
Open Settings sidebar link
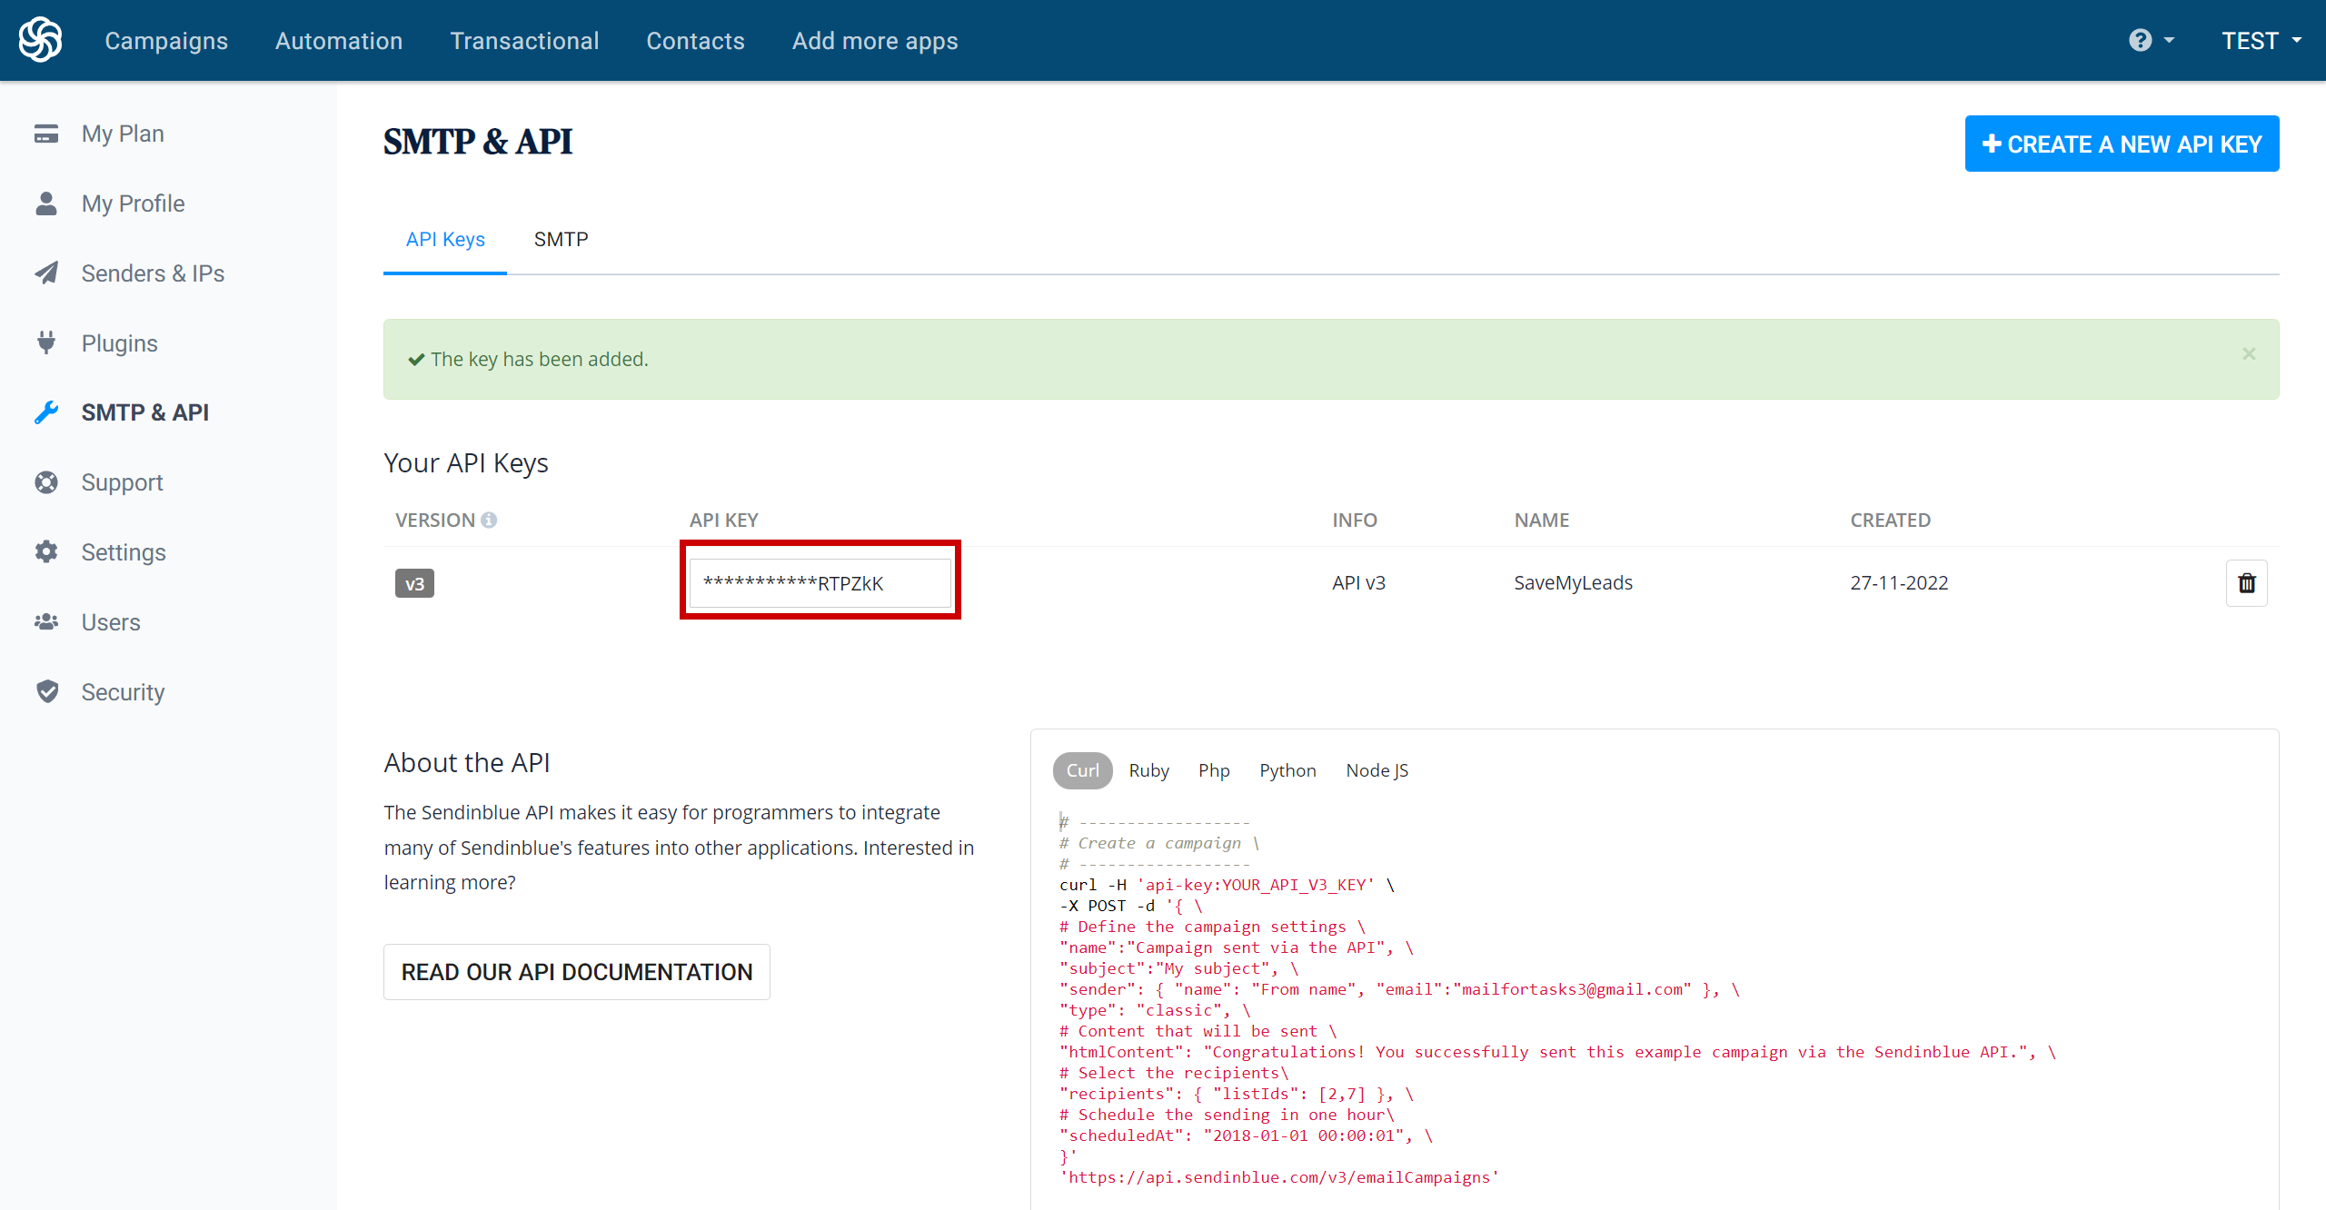tap(124, 551)
